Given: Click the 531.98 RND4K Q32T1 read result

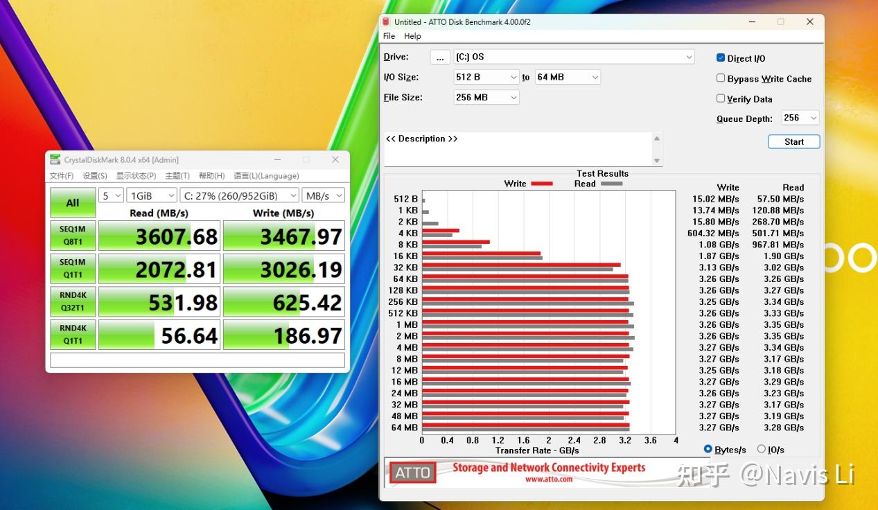Looking at the screenshot, I should 159,301.
